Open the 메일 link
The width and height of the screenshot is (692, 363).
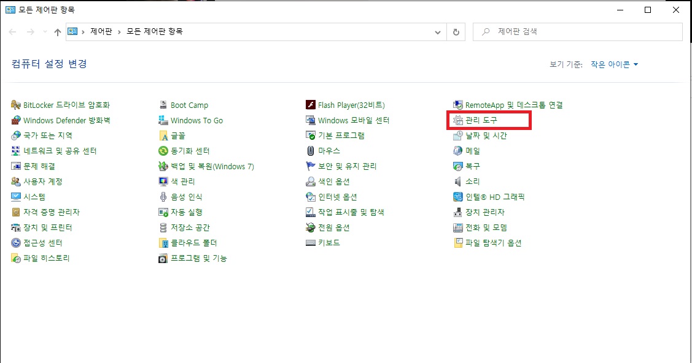click(x=473, y=151)
